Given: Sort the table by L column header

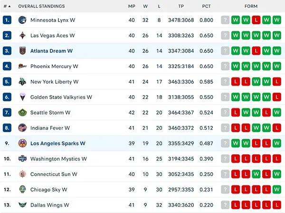Looking at the screenshot, I should coord(159,6).
